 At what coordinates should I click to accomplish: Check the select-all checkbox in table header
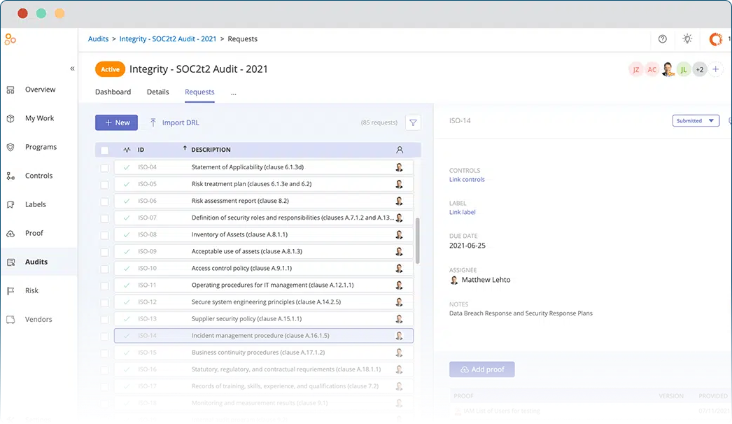click(105, 150)
